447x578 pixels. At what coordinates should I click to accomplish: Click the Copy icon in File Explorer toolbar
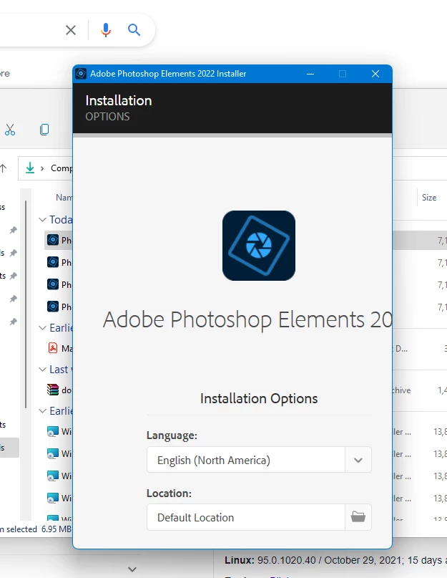pyautogui.click(x=44, y=130)
